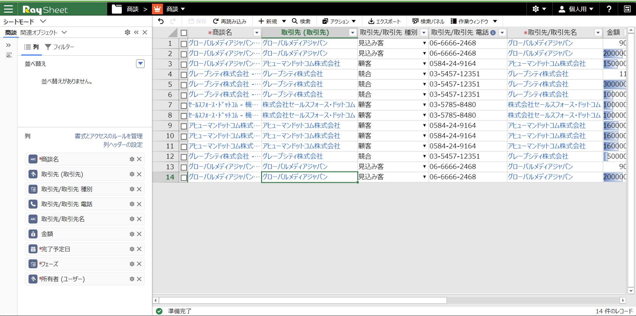Open アヒューマンドットコム株式会社 link in row 3 取引先名
Viewport: 636px width, 316px height.
(547, 64)
